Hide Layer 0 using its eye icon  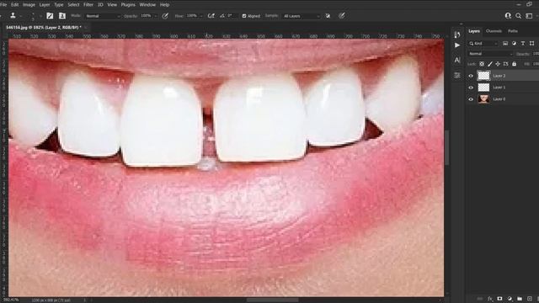(x=471, y=99)
